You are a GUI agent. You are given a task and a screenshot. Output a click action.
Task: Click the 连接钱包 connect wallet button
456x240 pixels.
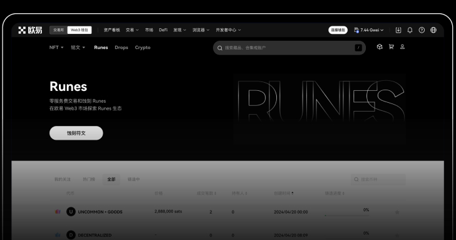338,30
